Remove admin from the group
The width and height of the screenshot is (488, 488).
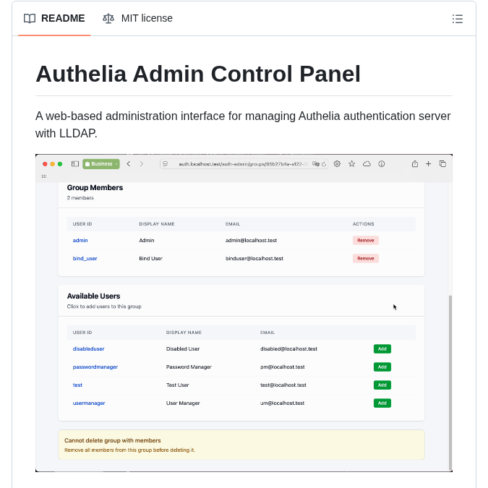[366, 240]
